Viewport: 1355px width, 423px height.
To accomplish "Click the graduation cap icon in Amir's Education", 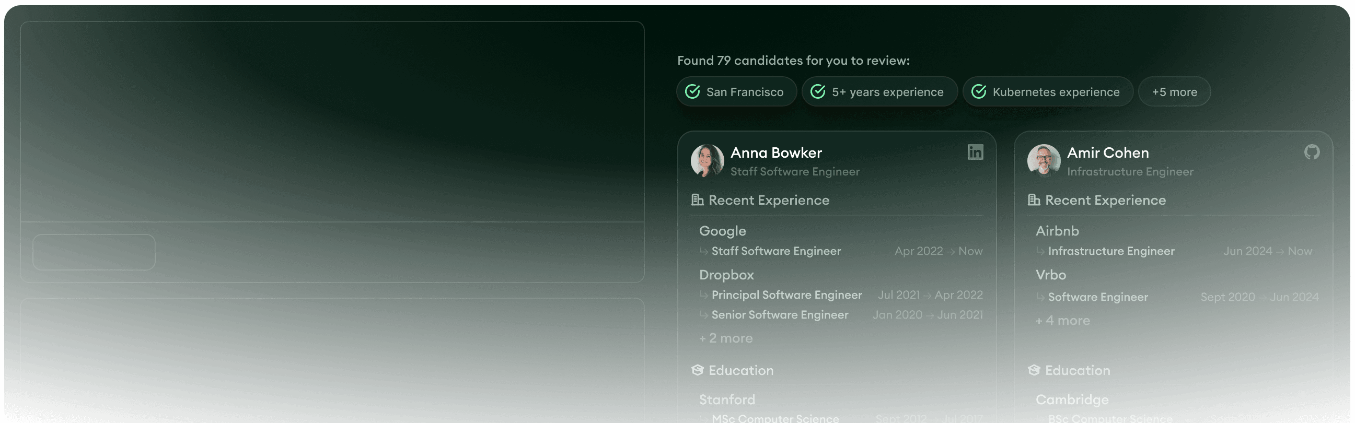I will point(1034,370).
